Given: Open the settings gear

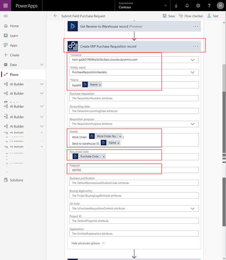Looking at the screenshot, I should click(x=198, y=6).
